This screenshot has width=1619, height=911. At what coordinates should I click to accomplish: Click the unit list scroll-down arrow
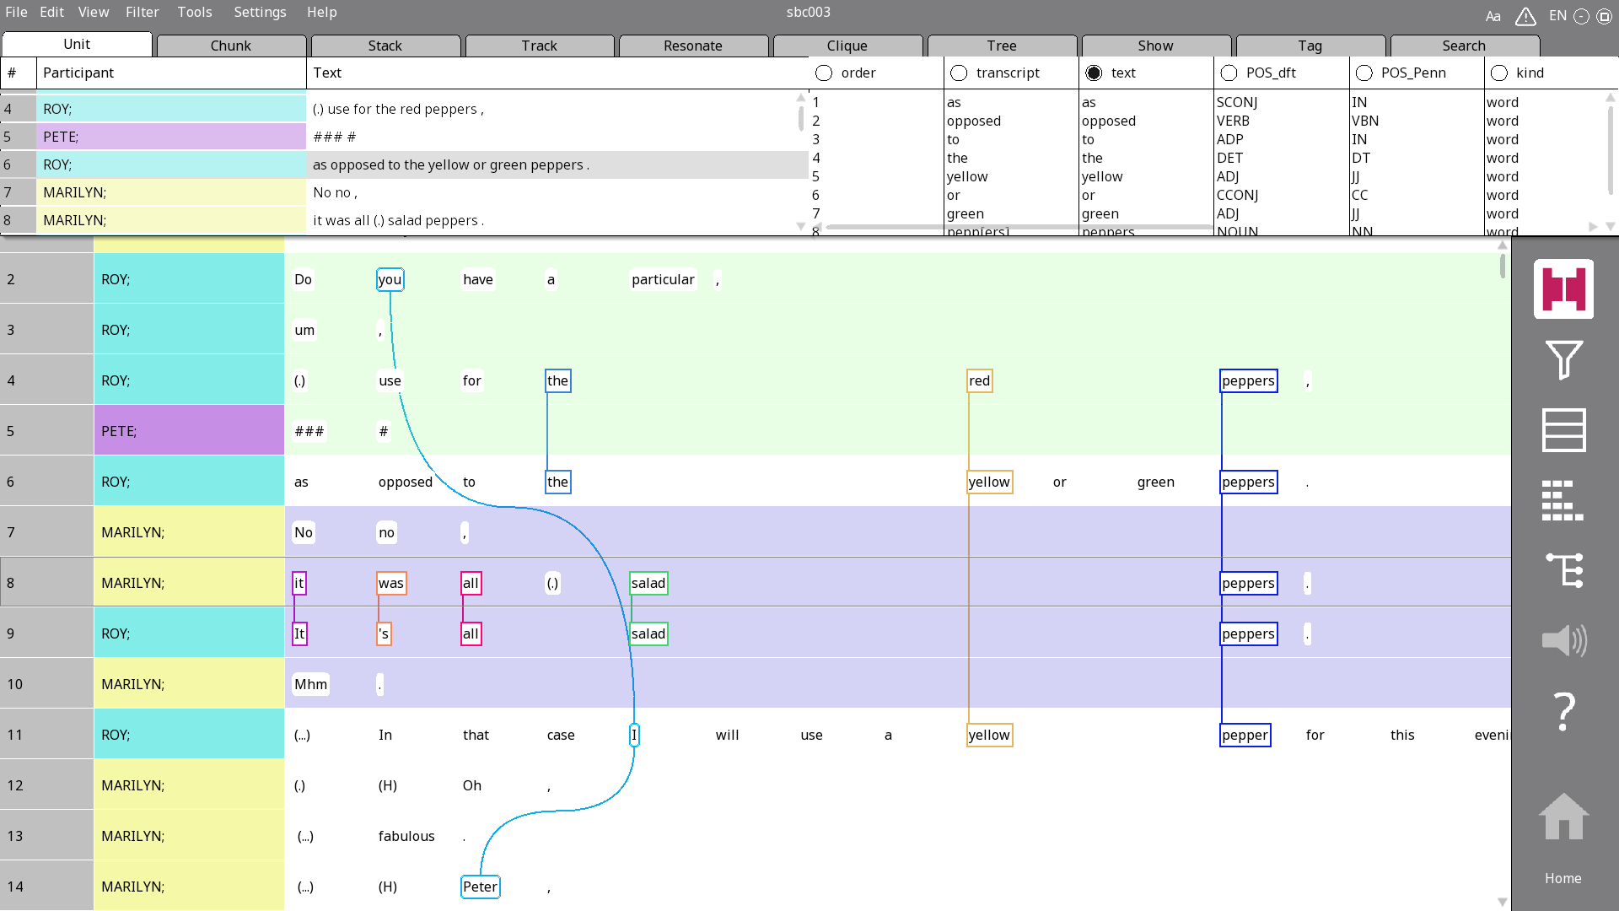(x=800, y=226)
